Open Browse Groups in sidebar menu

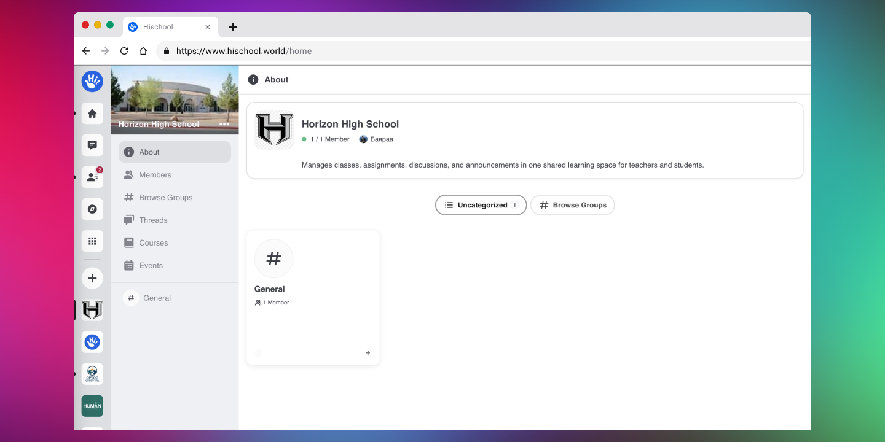click(165, 198)
